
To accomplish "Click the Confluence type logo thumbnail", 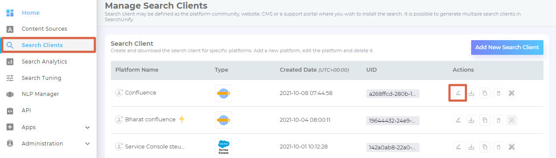I will pyautogui.click(x=223, y=93).
